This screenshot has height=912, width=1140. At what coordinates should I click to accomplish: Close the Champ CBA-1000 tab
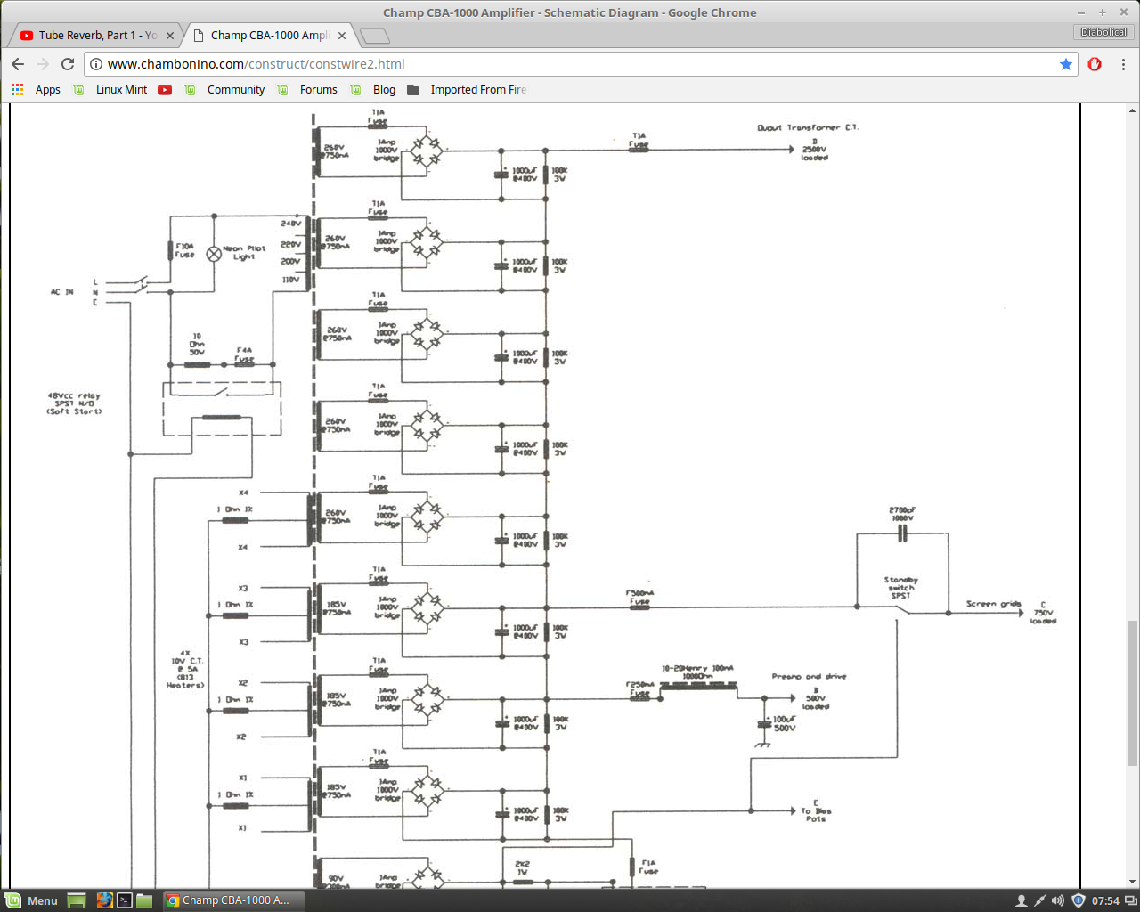pyautogui.click(x=342, y=36)
